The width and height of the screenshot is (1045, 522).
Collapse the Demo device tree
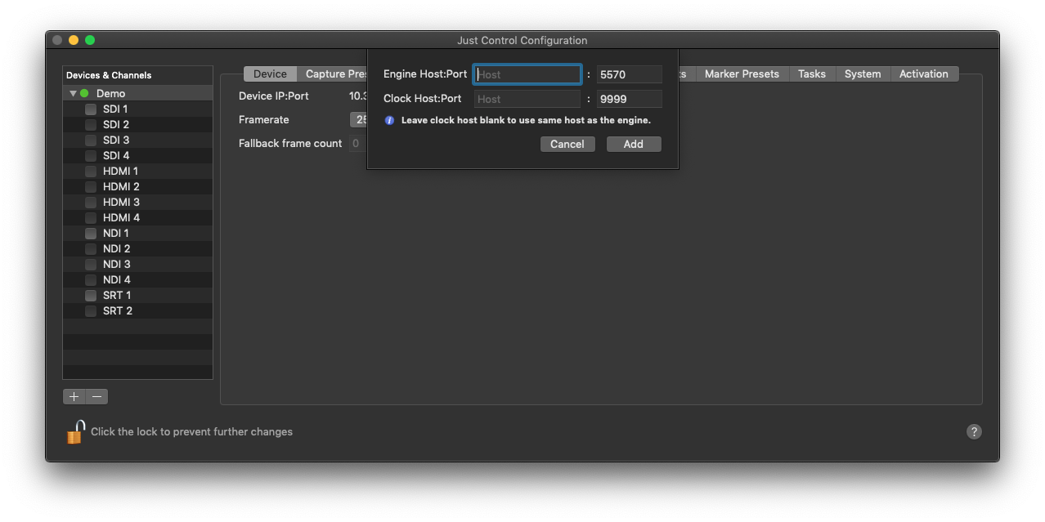pos(73,93)
